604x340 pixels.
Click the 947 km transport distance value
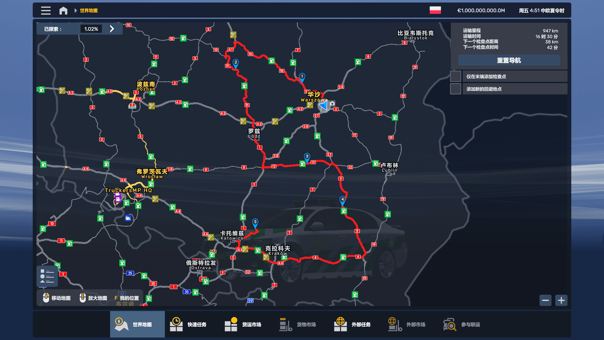550,31
